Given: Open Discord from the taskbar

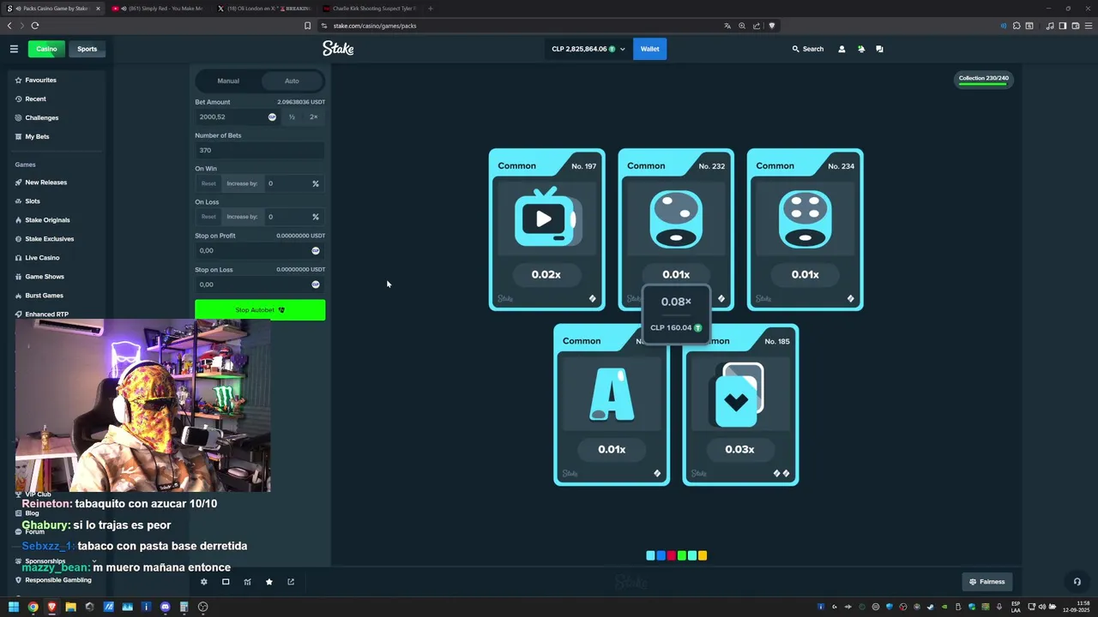Looking at the screenshot, I should click(x=165, y=607).
